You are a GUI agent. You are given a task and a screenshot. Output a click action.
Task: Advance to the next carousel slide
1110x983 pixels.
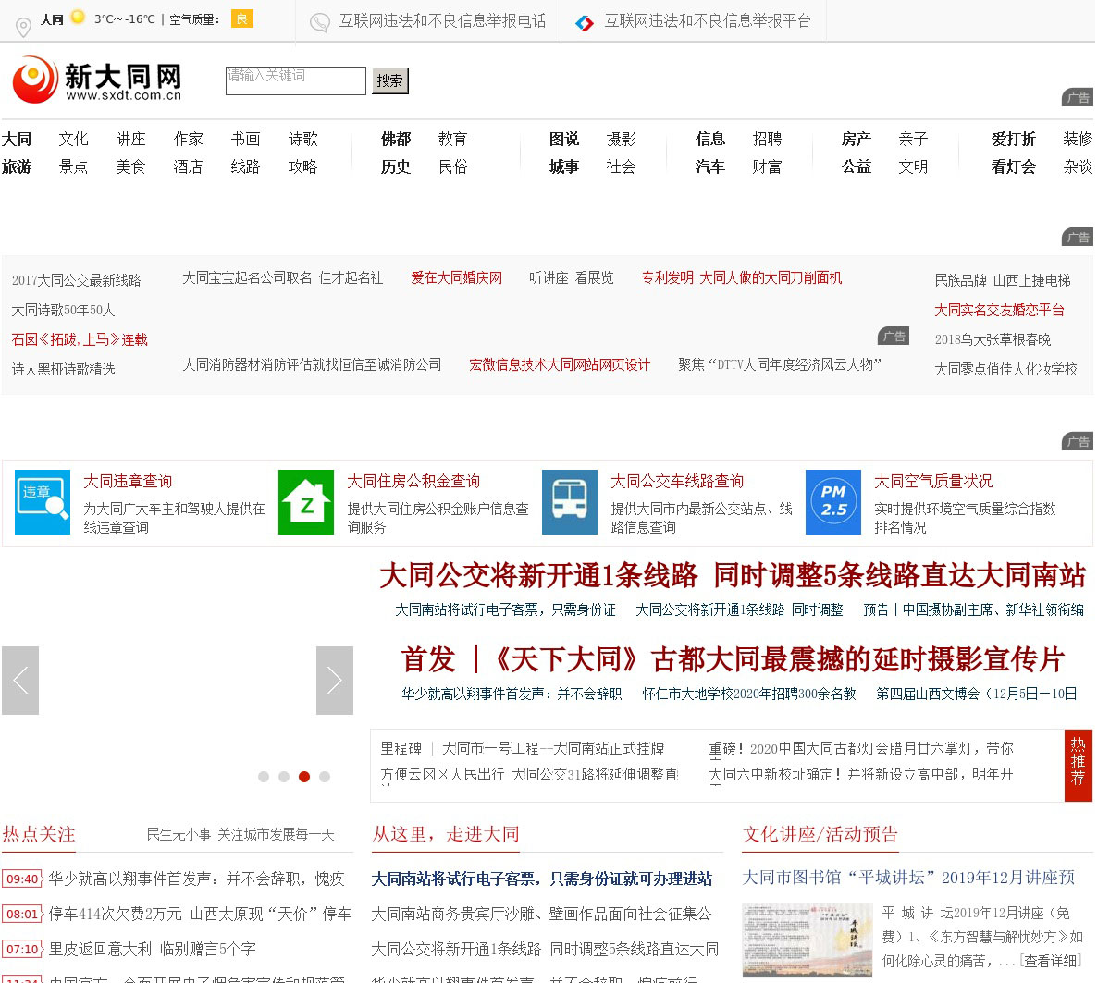point(335,681)
